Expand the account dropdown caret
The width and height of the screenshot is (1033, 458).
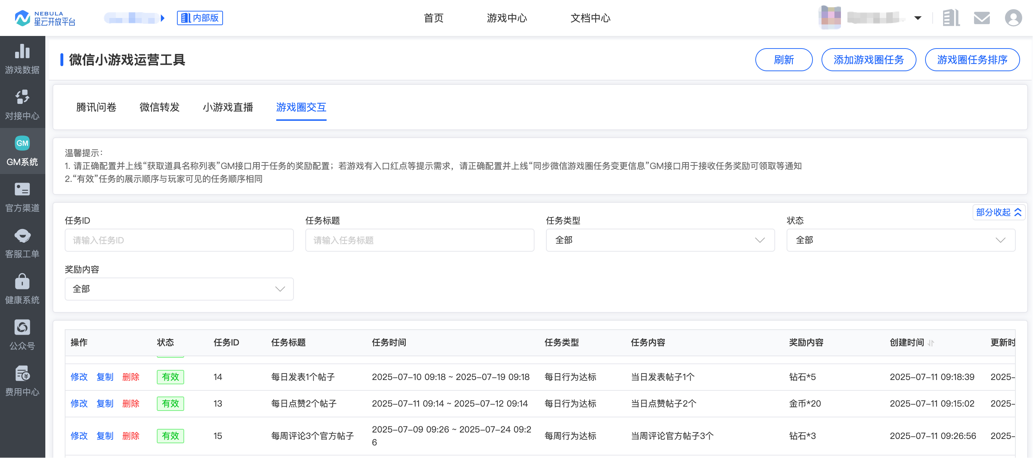click(918, 18)
